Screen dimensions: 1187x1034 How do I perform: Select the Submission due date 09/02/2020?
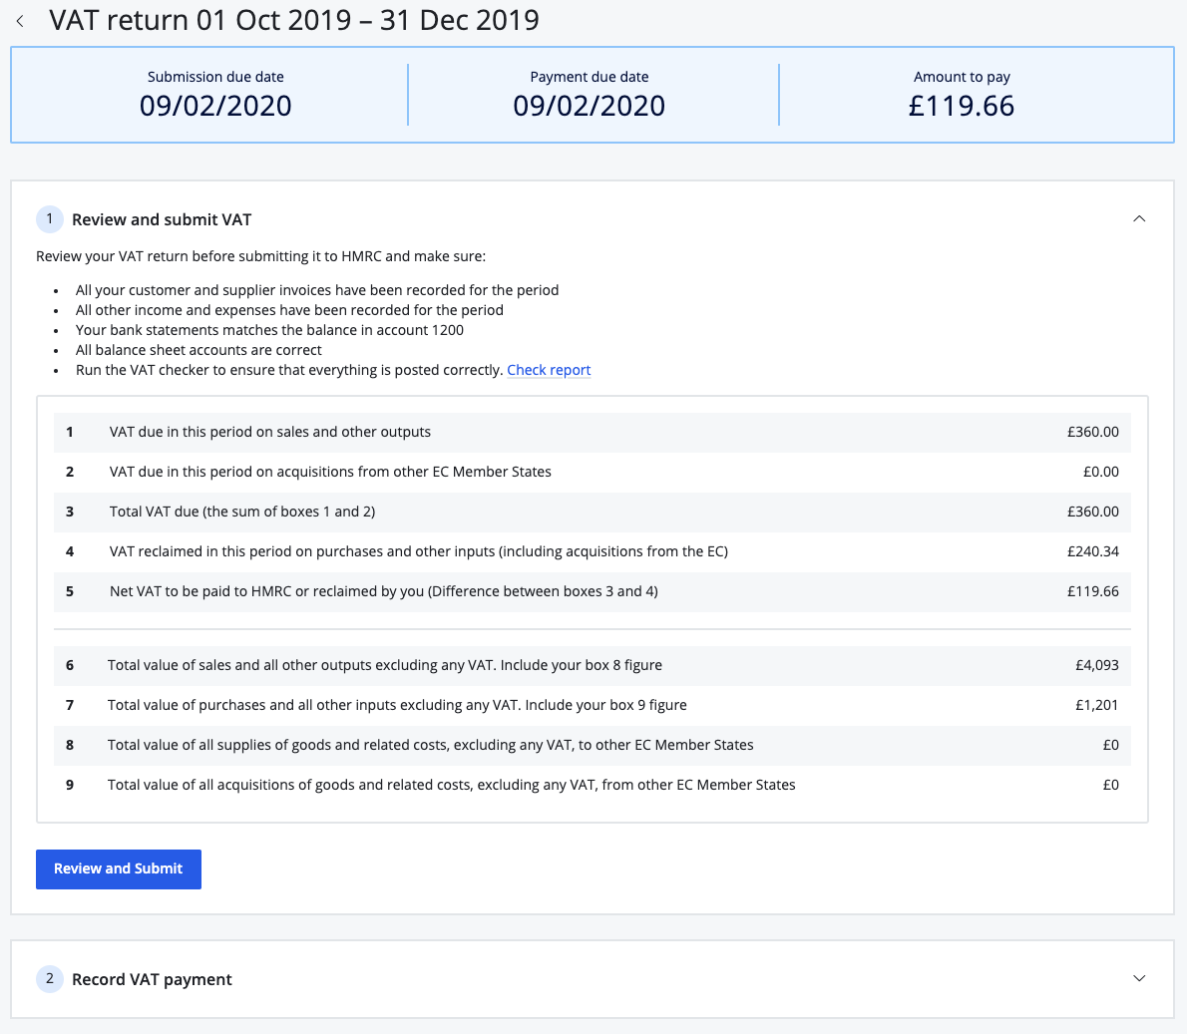pyautogui.click(x=215, y=105)
